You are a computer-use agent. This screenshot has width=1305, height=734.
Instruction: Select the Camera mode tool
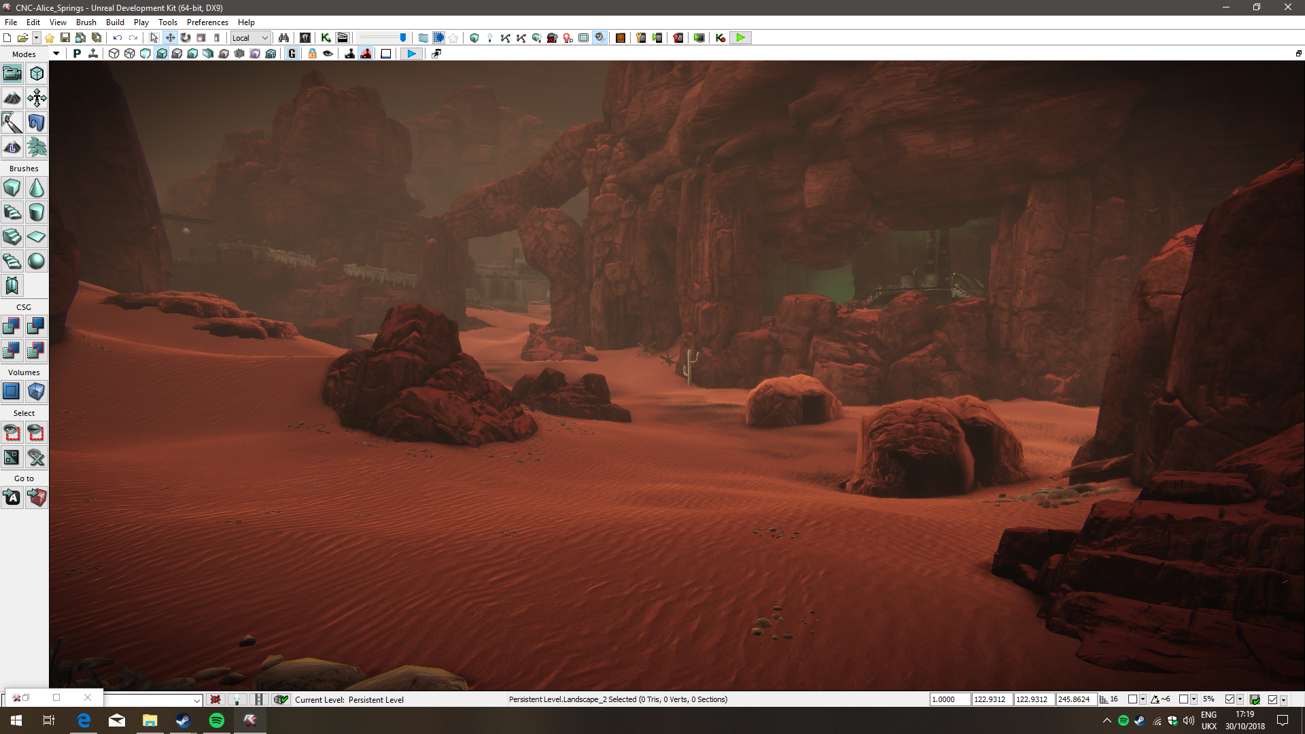(x=12, y=73)
